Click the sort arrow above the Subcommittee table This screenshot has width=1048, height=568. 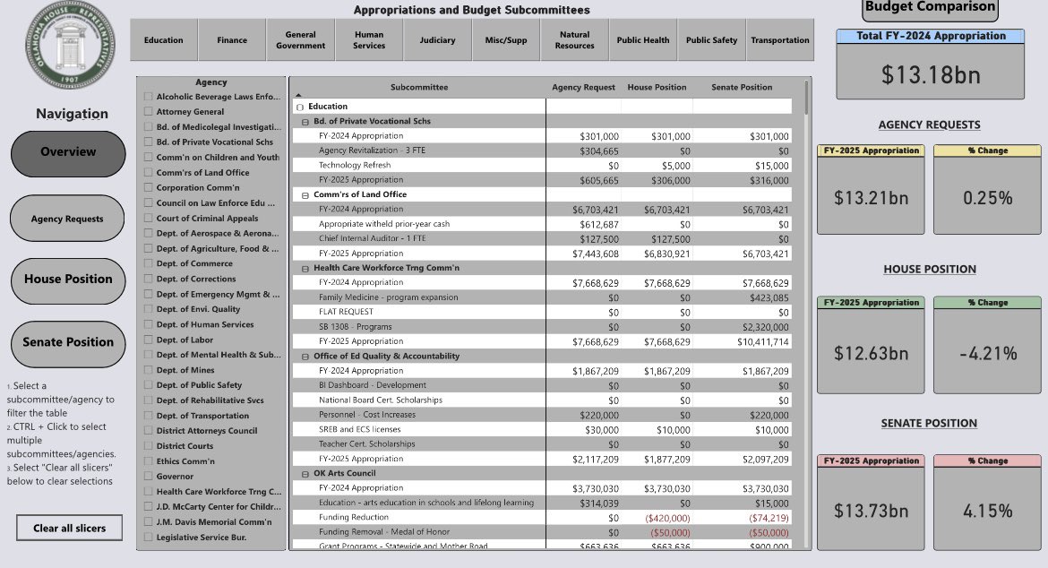tap(299, 96)
